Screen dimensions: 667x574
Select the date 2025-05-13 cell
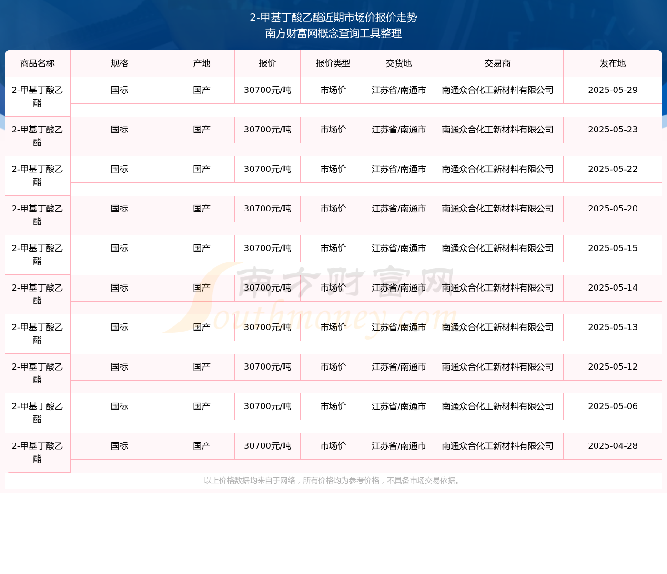(613, 327)
